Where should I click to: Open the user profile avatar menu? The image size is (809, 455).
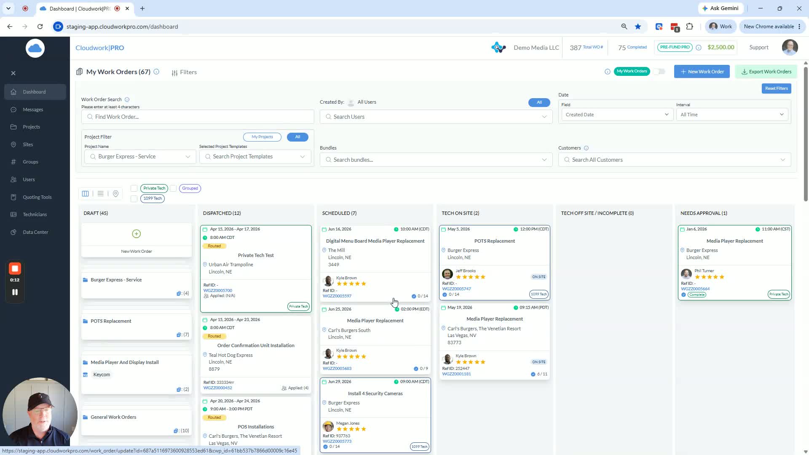[790, 48]
